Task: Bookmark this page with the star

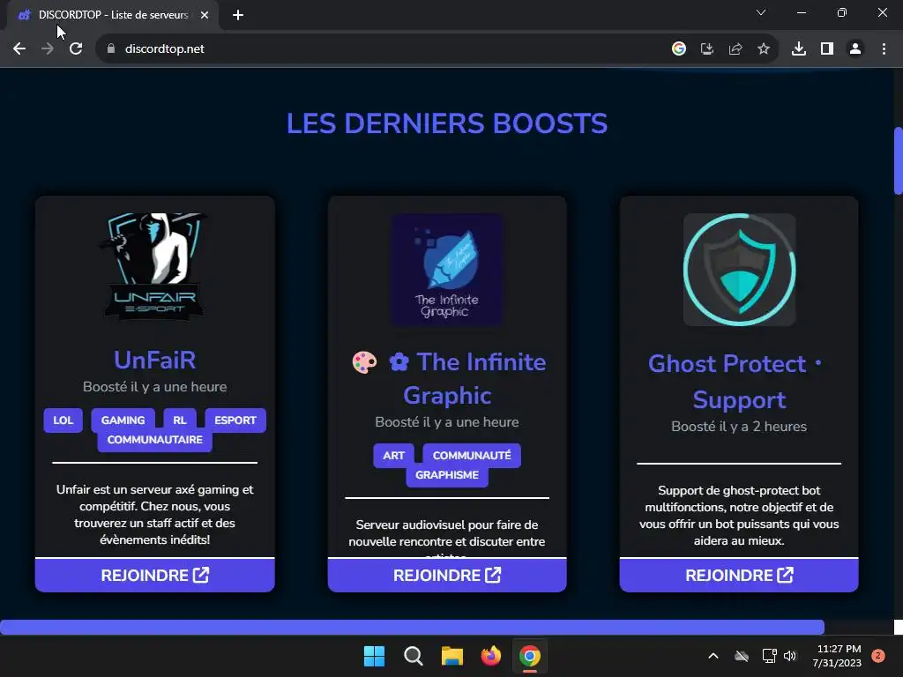Action: 764,49
